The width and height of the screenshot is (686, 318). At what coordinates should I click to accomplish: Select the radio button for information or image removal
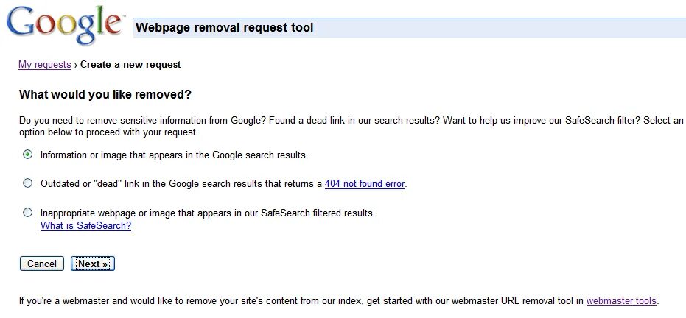pyautogui.click(x=28, y=155)
